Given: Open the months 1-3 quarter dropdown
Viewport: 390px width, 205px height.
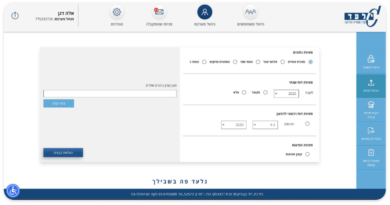Looking at the screenshot, I should pyautogui.click(x=265, y=125).
